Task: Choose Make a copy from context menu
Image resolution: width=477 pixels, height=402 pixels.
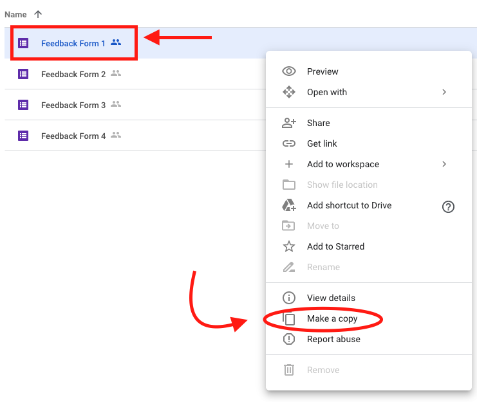Action: [332, 318]
